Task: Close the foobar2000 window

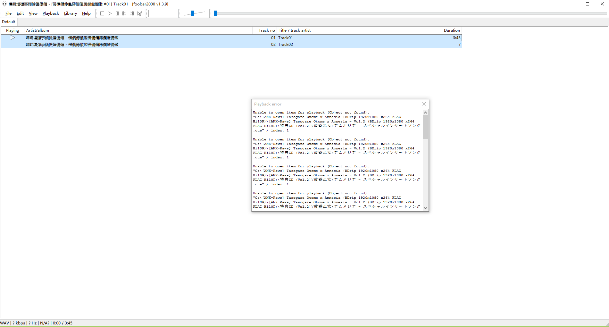Action: pyautogui.click(x=602, y=4)
